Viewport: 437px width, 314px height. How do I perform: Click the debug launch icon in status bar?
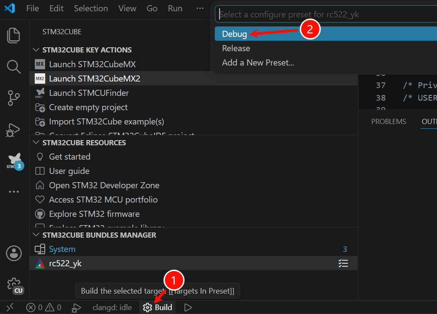(76, 307)
